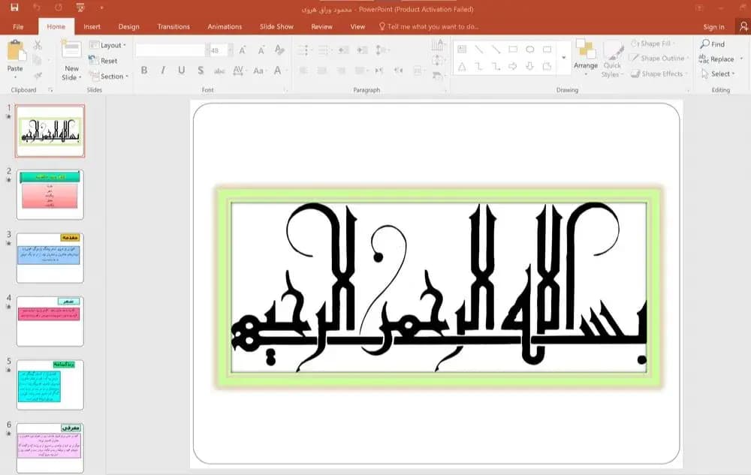Open the File menu tab
This screenshot has height=475, width=751.
[18, 27]
